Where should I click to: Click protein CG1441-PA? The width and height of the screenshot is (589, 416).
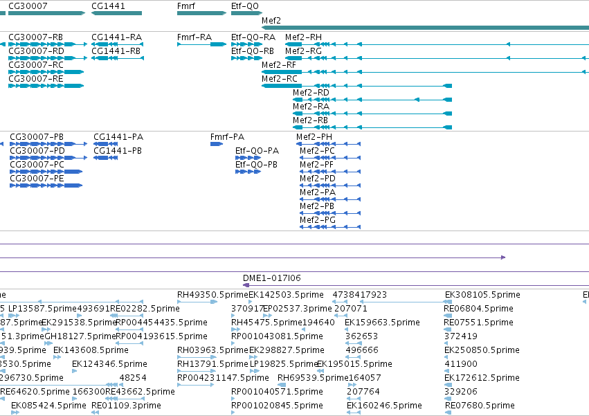coord(106,144)
